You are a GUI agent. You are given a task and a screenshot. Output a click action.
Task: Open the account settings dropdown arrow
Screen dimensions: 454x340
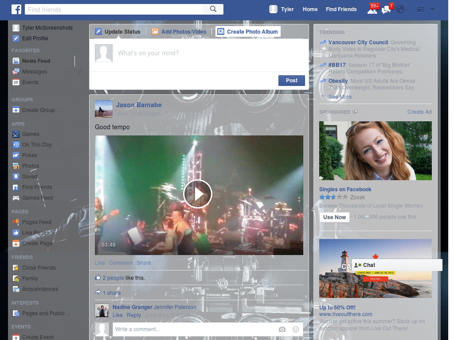[432, 9]
